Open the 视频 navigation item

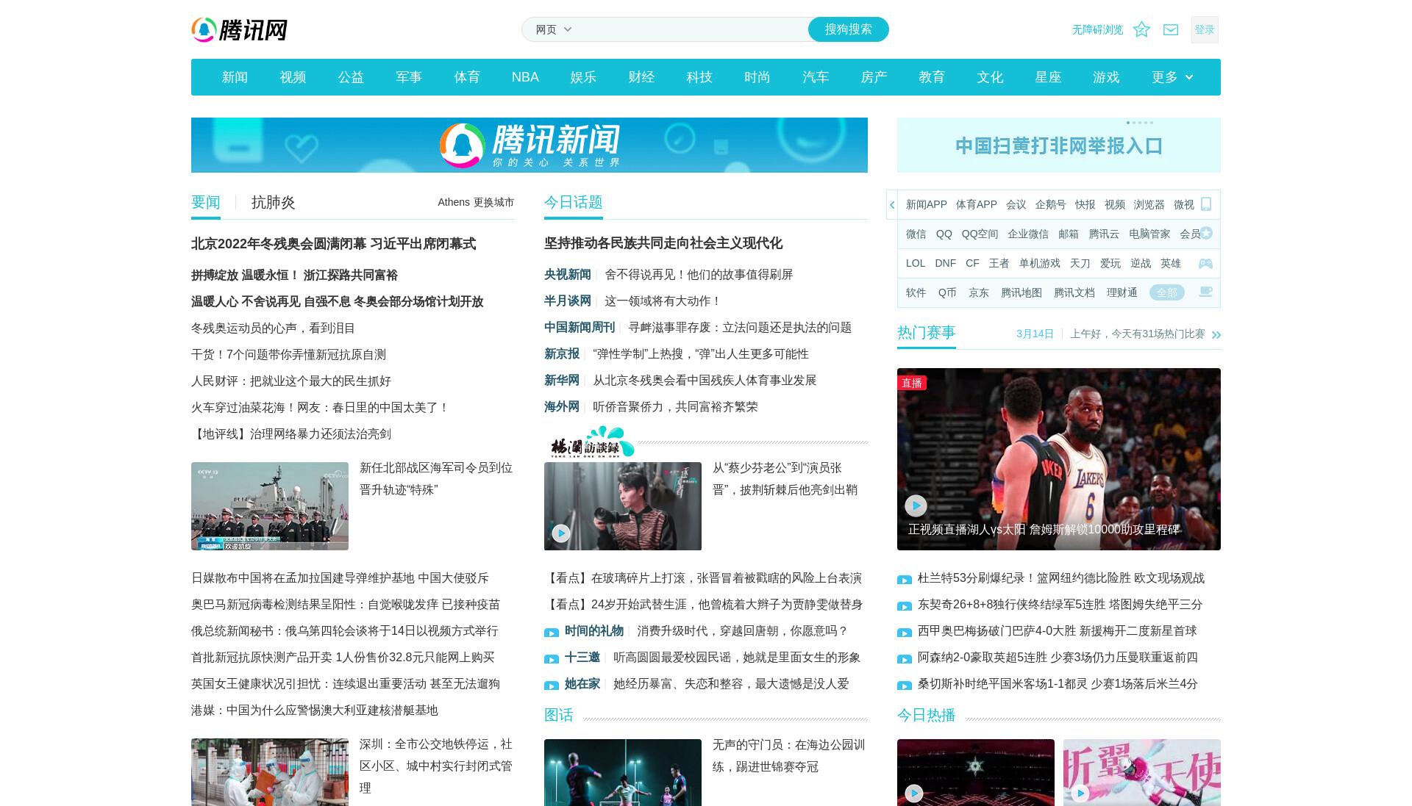coord(293,77)
